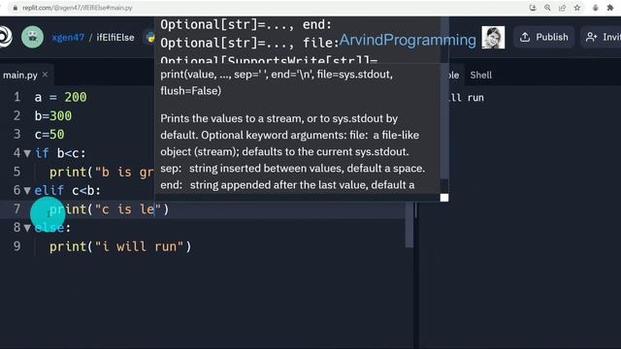This screenshot has width=621, height=349.
Task: Click the dark extension icon beside puzzle icon
Action: [595, 8]
